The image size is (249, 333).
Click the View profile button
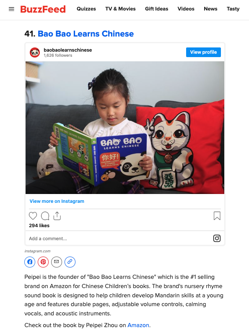pyautogui.click(x=203, y=52)
